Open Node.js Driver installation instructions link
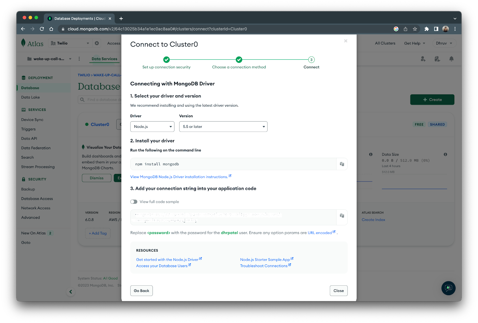Viewport: 478px width, 323px height. (x=181, y=177)
